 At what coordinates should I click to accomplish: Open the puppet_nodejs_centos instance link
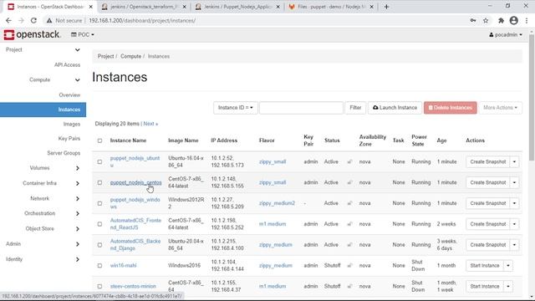point(135,182)
